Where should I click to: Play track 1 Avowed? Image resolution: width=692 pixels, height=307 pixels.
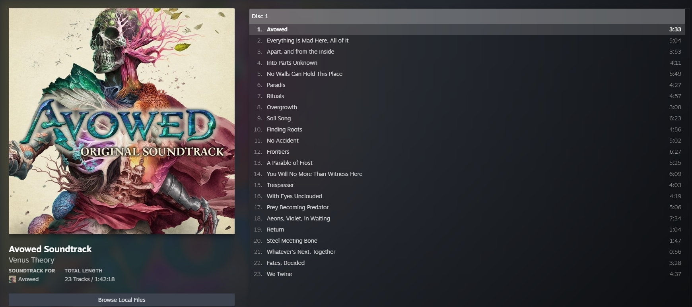click(x=467, y=29)
